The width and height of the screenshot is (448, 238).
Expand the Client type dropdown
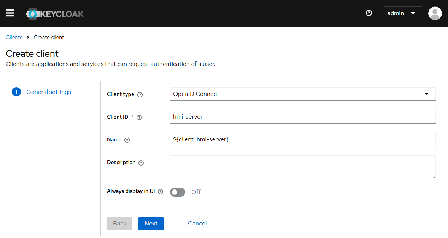pos(302,94)
